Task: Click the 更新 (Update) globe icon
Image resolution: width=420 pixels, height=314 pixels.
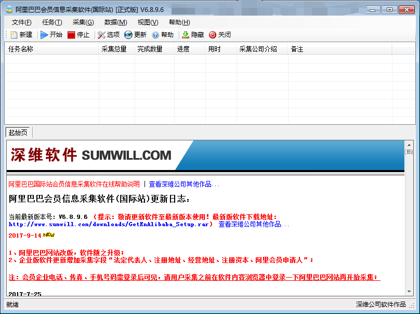Action: pyautogui.click(x=128, y=35)
